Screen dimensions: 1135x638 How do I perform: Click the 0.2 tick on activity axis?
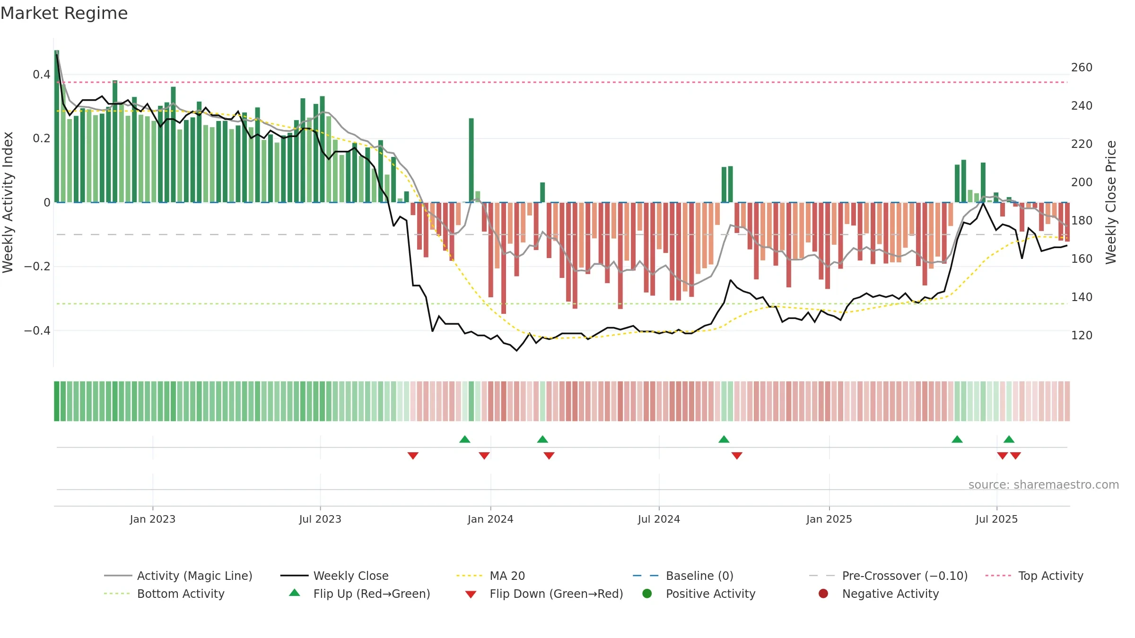42,138
